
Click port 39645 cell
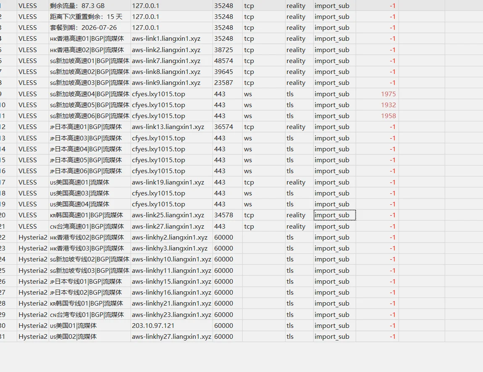[223, 72]
